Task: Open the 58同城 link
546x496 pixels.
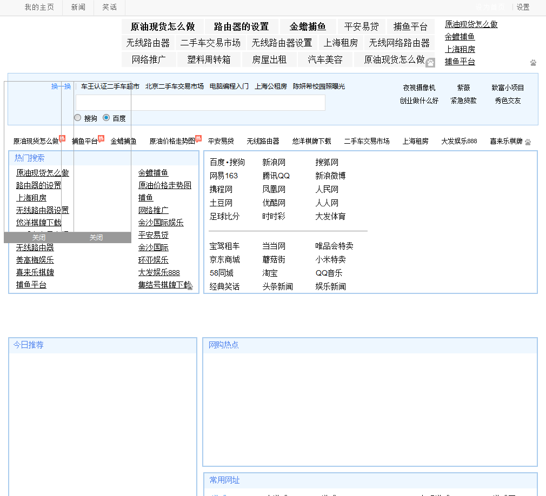Action: pos(222,273)
